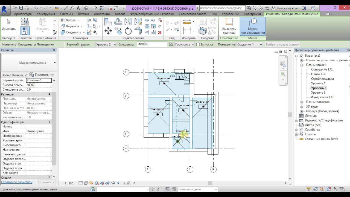Click the sun path icon in view bar
This screenshot has width=350, height=197.
tap(91, 183)
